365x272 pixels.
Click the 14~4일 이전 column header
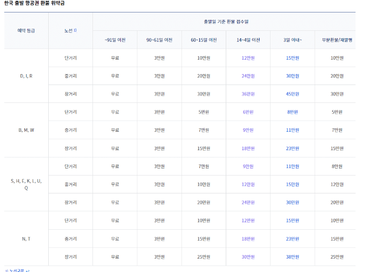click(248, 40)
